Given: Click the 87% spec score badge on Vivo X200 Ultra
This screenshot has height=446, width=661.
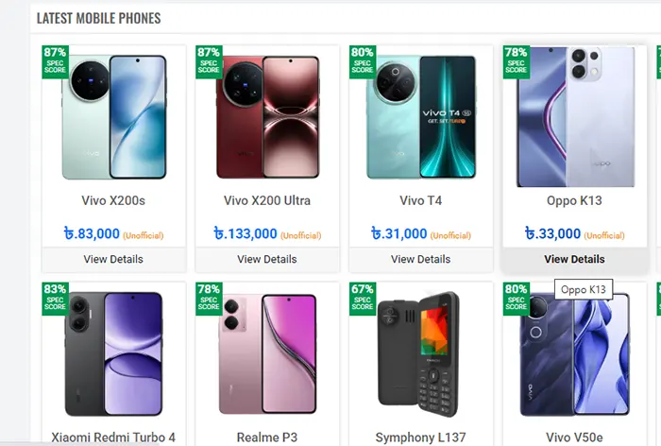Looking at the screenshot, I should pyautogui.click(x=209, y=60).
